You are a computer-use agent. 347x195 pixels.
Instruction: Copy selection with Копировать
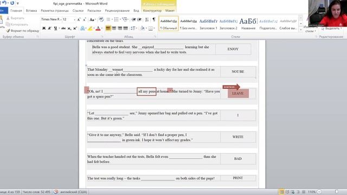pos(17,24)
